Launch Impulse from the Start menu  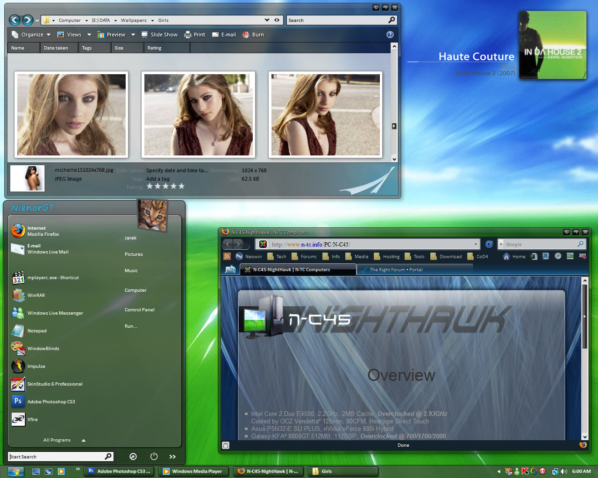click(x=28, y=366)
